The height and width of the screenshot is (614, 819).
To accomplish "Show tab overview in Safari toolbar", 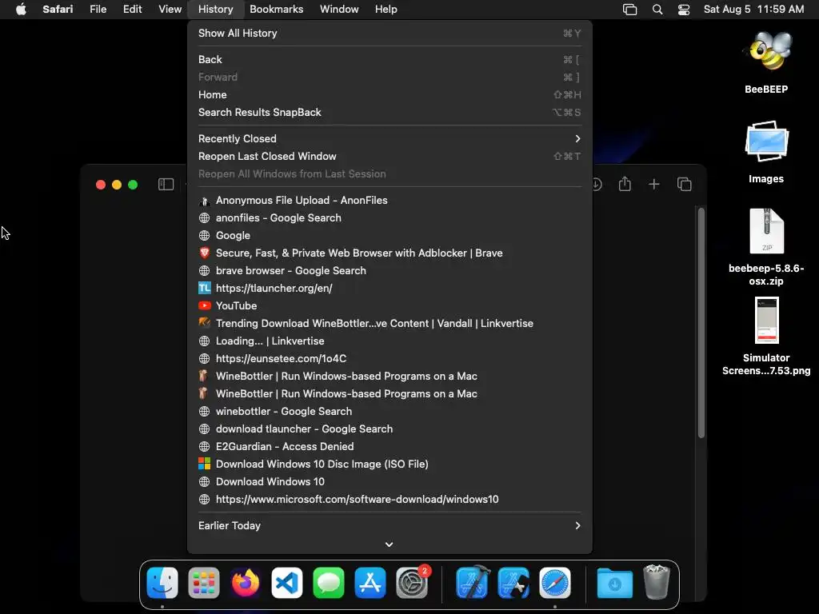I will coord(685,185).
